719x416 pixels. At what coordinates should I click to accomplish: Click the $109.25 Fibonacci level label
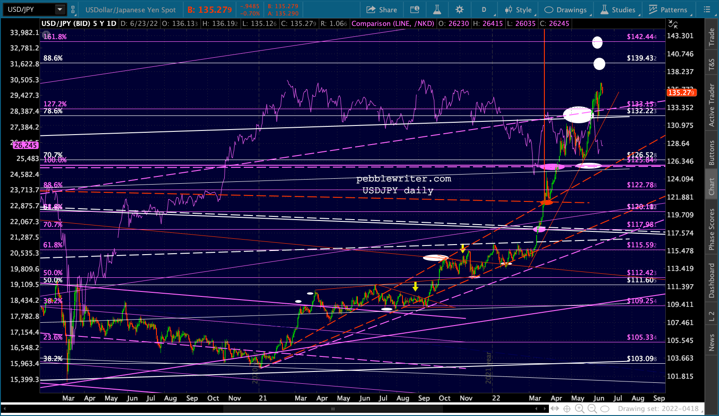coord(642,301)
